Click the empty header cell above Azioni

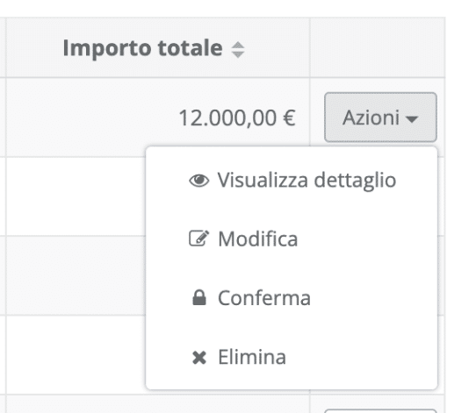[378, 47]
